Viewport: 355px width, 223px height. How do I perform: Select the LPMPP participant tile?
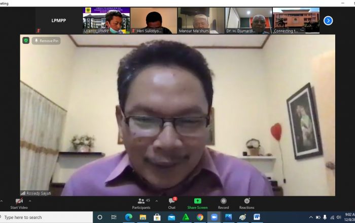click(x=59, y=21)
